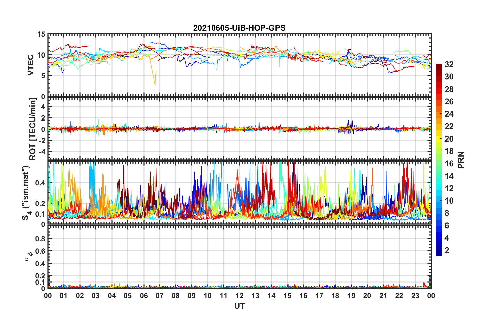Click the S4 axis label

pos(26,193)
